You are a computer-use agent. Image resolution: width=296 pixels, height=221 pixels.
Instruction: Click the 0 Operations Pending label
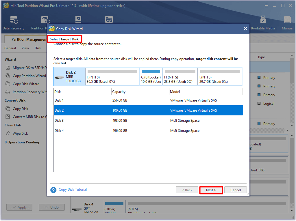(x=22, y=142)
